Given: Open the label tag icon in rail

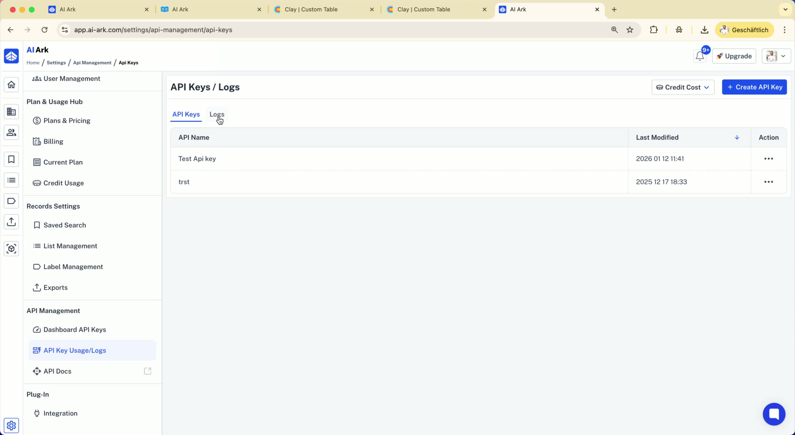Looking at the screenshot, I should [x=11, y=201].
